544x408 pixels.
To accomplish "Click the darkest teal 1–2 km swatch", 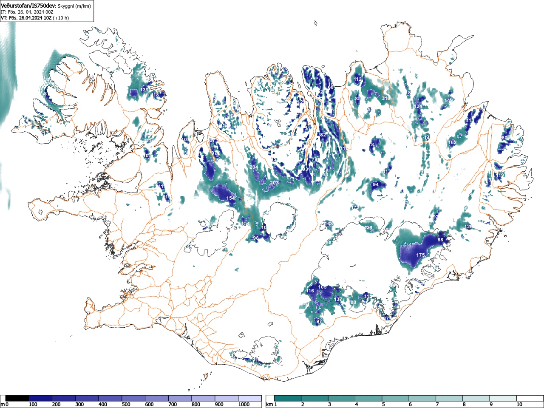I will click(x=288, y=398).
